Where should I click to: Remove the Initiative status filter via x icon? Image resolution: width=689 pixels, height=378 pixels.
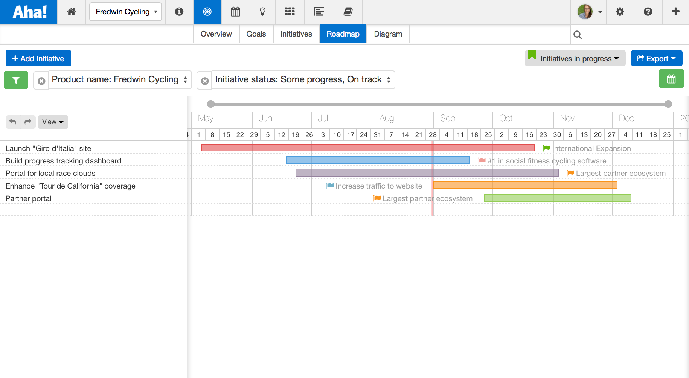point(204,80)
